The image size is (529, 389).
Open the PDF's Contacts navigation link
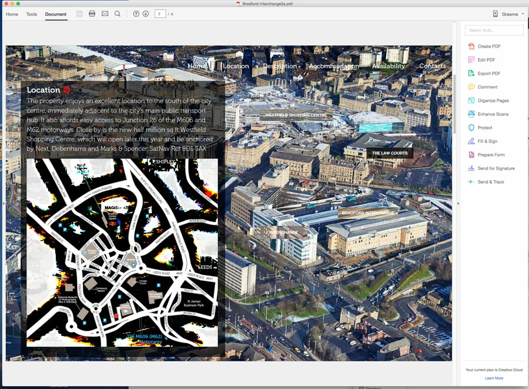433,66
